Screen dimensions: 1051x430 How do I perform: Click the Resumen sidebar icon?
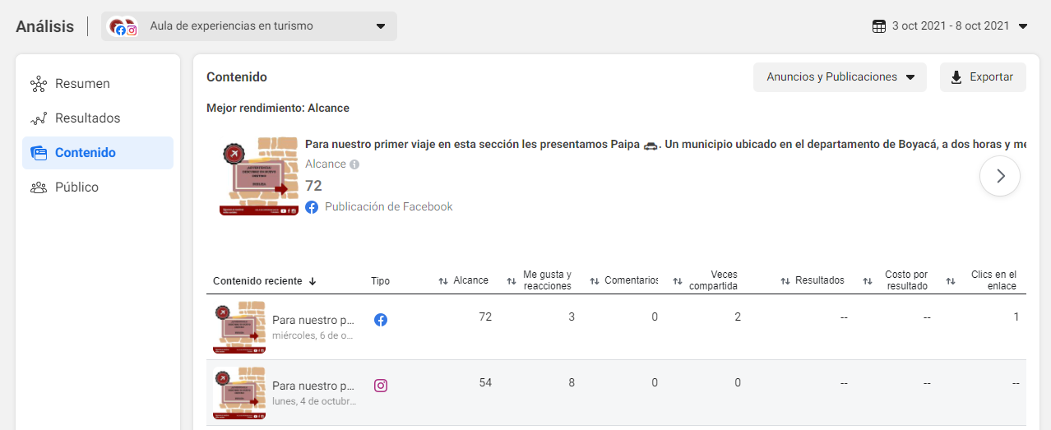click(x=39, y=84)
